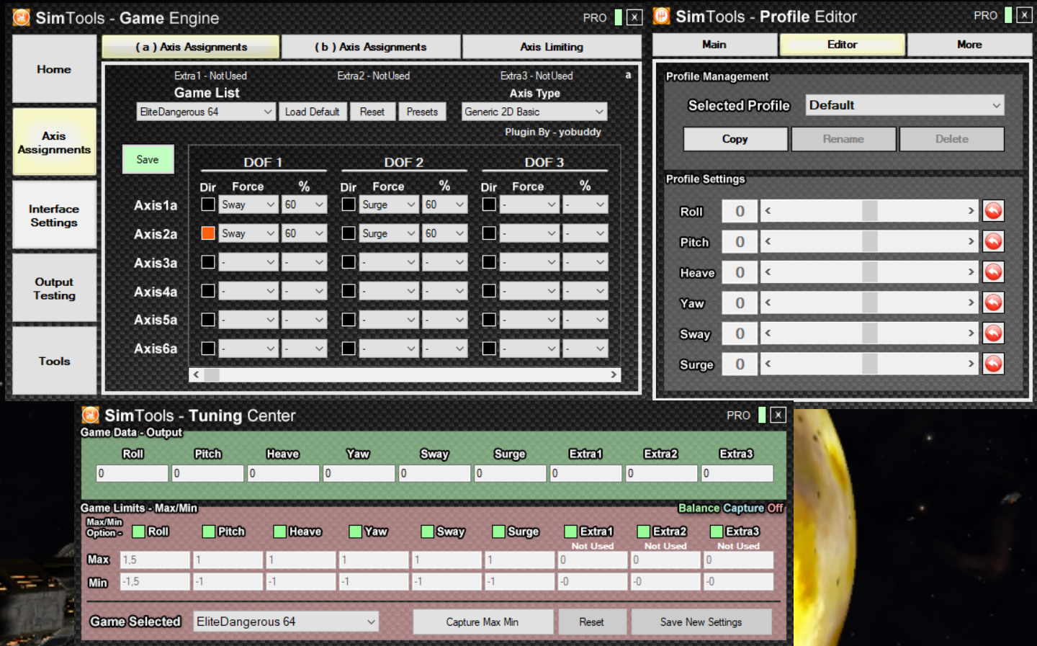Click the Heave profile slider track

[869, 272]
